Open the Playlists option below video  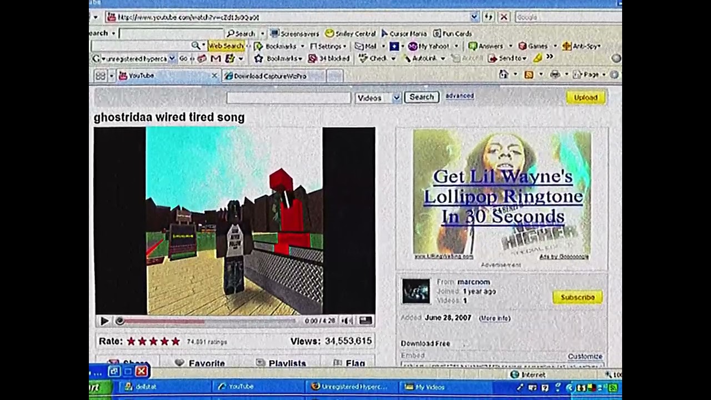coord(281,363)
